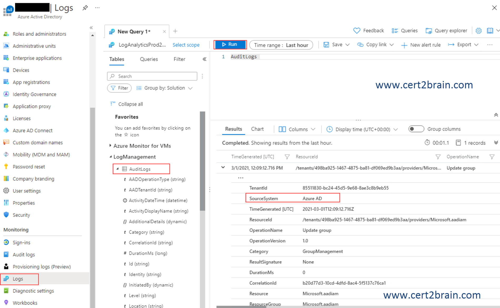Click the Filter pill button under search
Screen dimensions: 500x308
pyautogui.click(x=119, y=88)
